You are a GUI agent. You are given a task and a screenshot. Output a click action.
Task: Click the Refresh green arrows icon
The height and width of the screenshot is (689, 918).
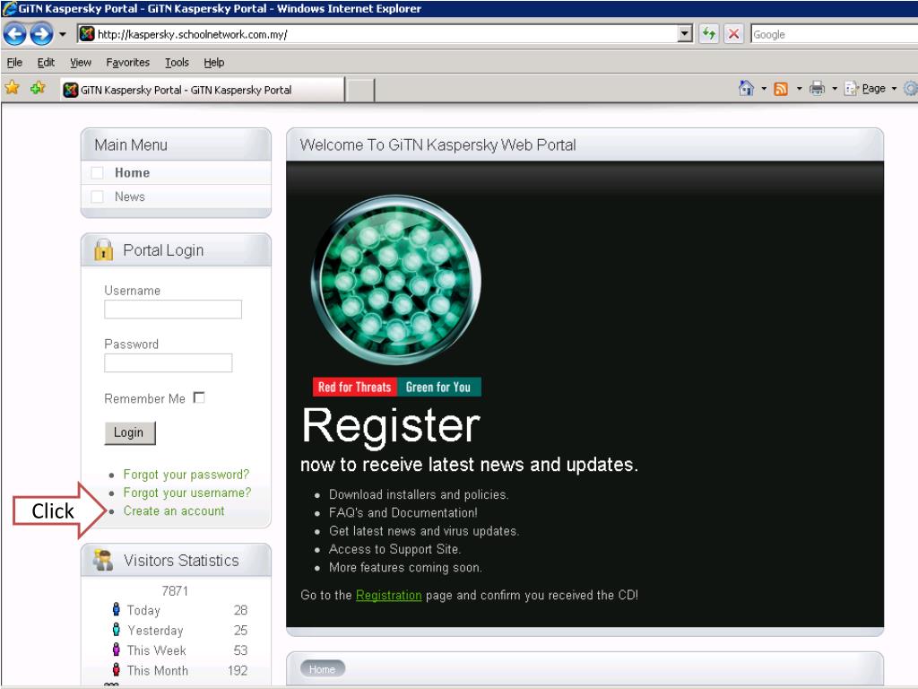pyautogui.click(x=709, y=34)
